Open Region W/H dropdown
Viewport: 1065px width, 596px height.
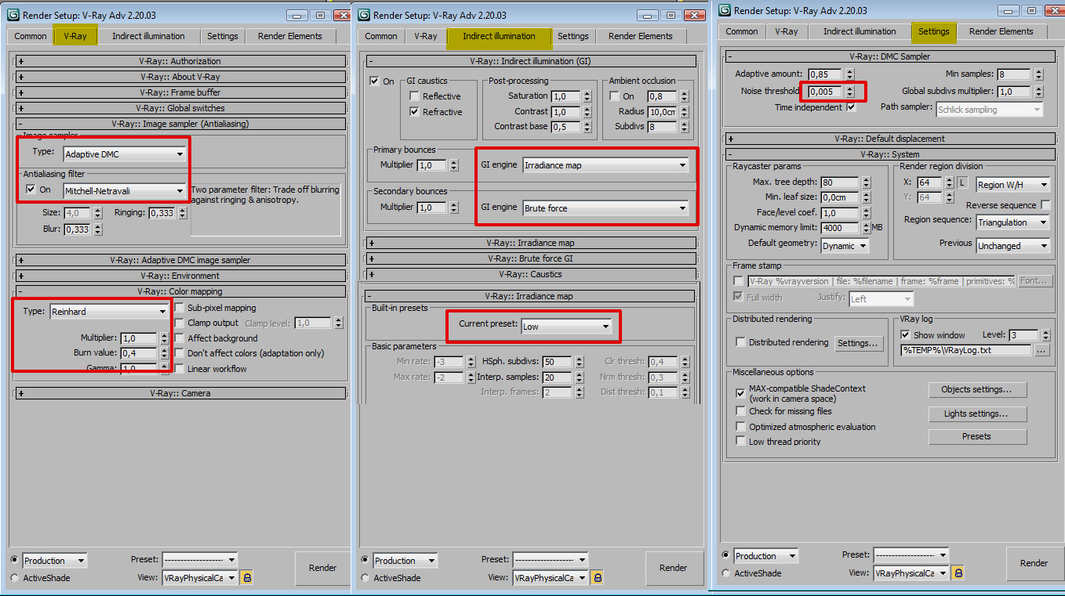click(1012, 185)
